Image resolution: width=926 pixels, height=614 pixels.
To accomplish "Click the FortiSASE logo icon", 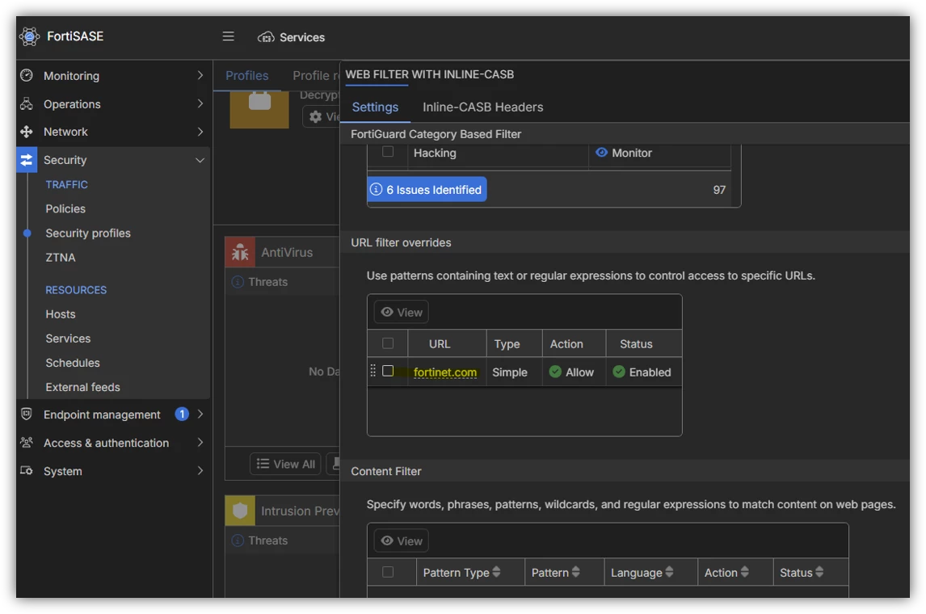I will click(29, 36).
